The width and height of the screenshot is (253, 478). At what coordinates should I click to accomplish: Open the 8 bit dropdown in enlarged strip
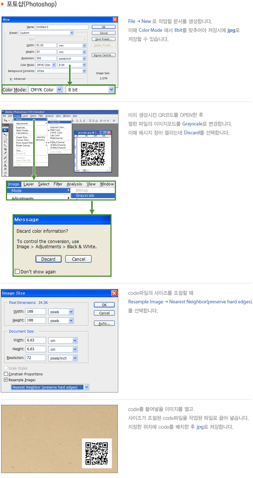click(90, 90)
